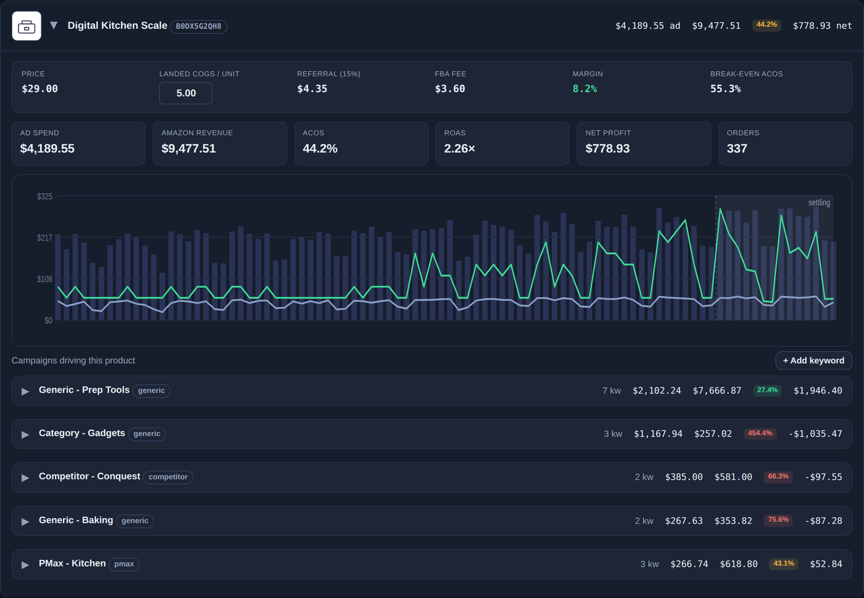Click the Digital Kitchen Scale title
This screenshot has width=864, height=598.
click(x=117, y=25)
